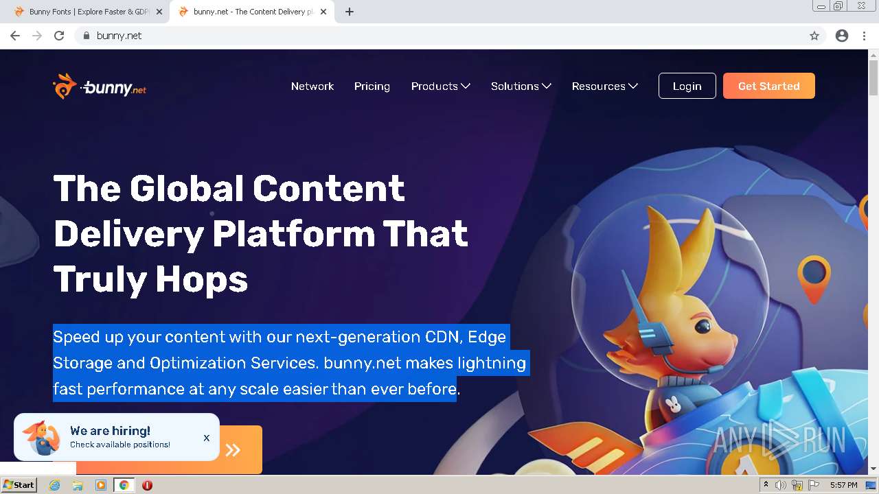Open Chrome three-dot menu
The image size is (879, 494).
click(864, 36)
